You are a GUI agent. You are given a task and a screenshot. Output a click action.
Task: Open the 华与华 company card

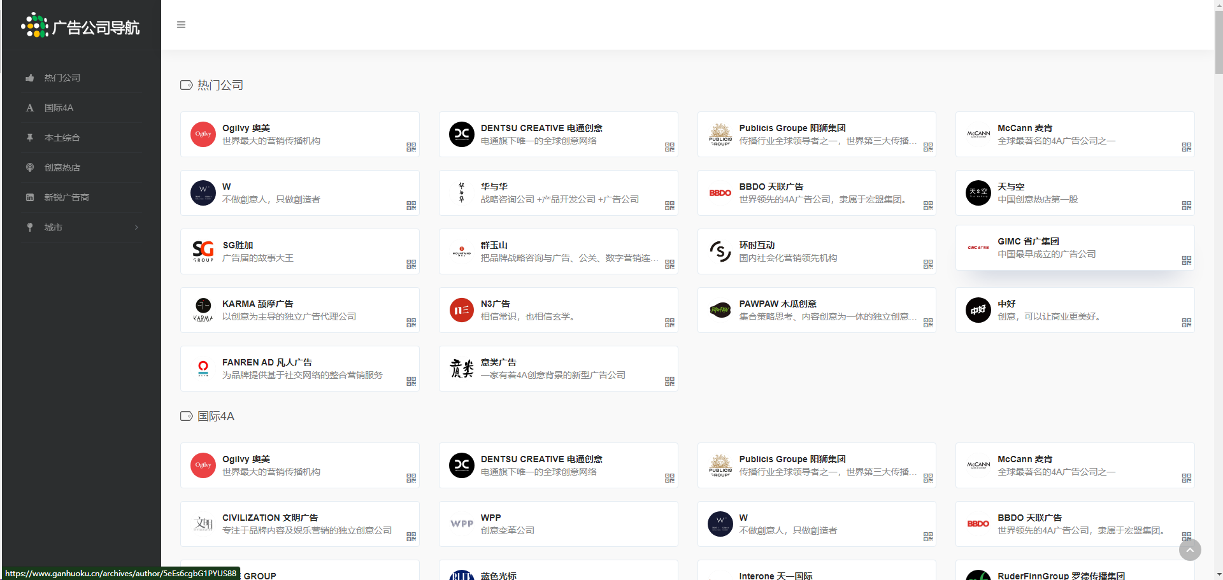coord(559,193)
